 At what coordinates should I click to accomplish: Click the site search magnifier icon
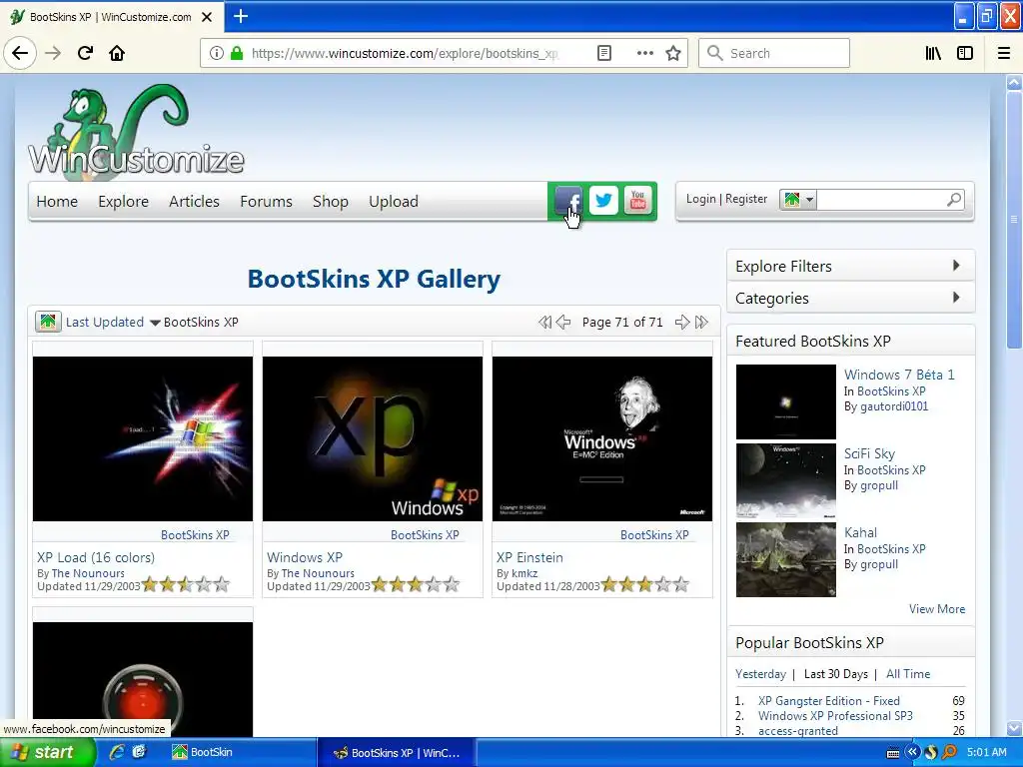coord(954,200)
